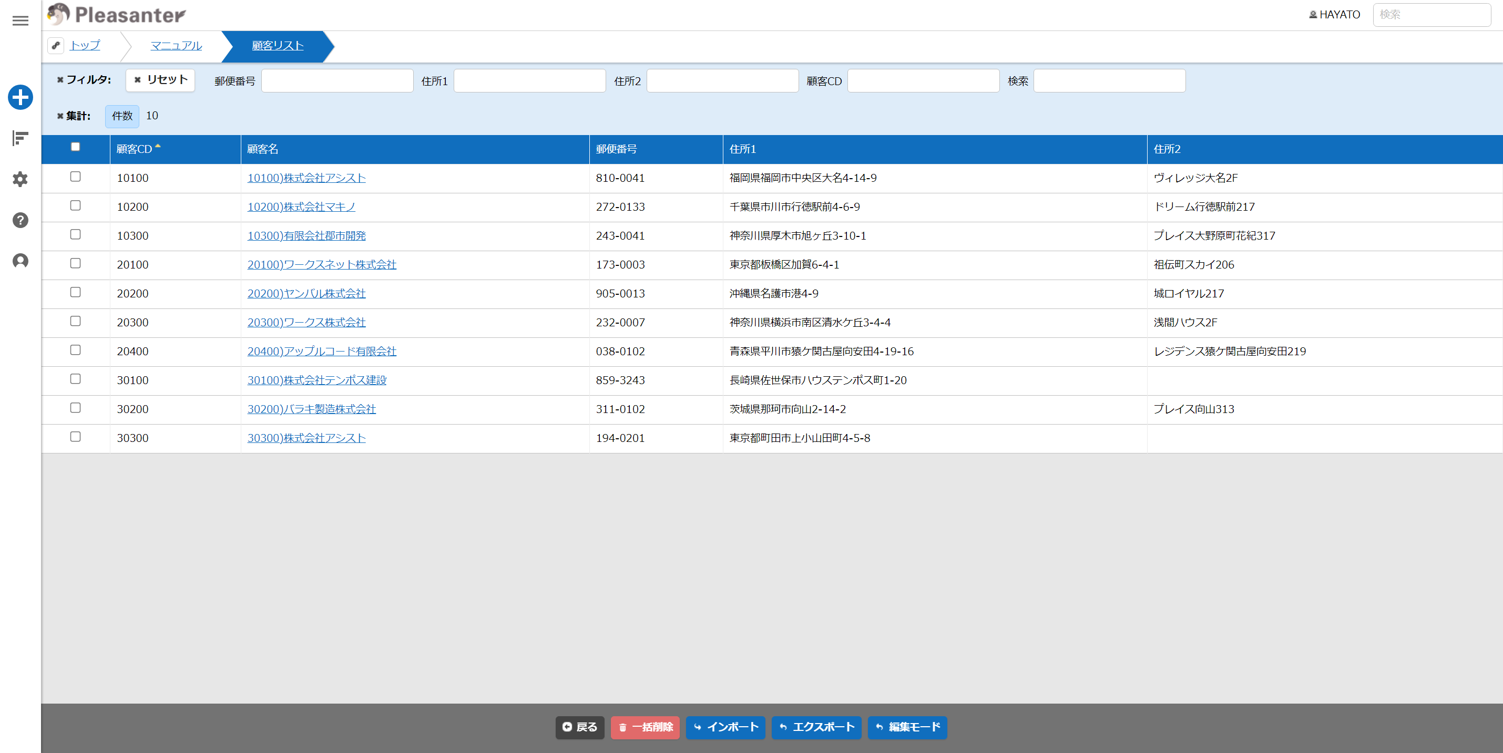
Task: Go to the マニュアル breadcrumb
Action: tap(176, 46)
